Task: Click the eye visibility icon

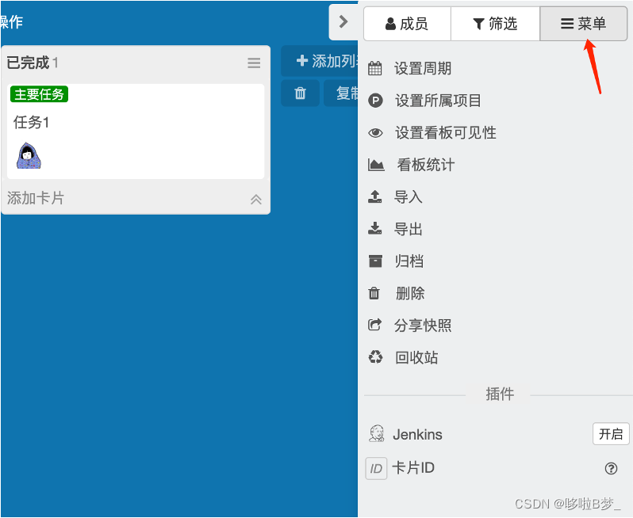Action: pyautogui.click(x=375, y=132)
